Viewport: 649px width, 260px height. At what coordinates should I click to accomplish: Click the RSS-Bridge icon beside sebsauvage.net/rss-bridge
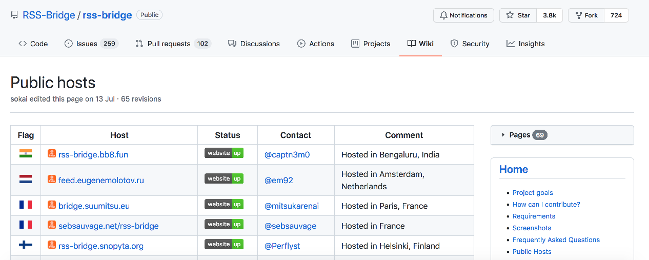click(x=52, y=225)
